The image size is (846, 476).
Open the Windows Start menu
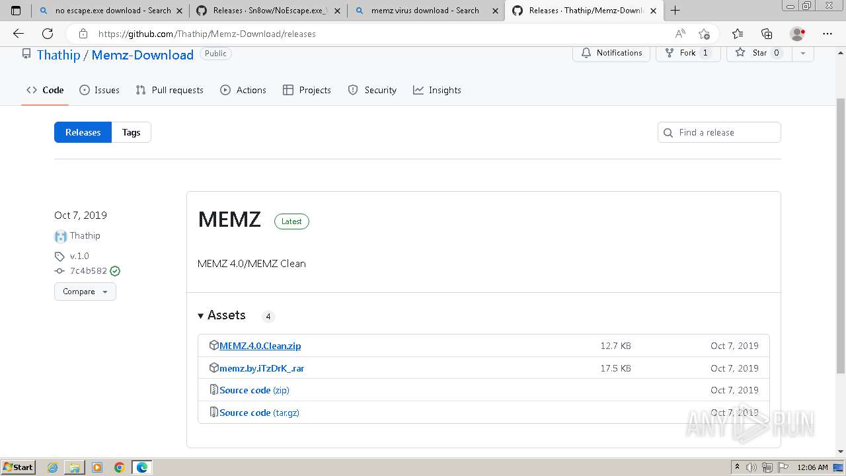pyautogui.click(x=19, y=467)
